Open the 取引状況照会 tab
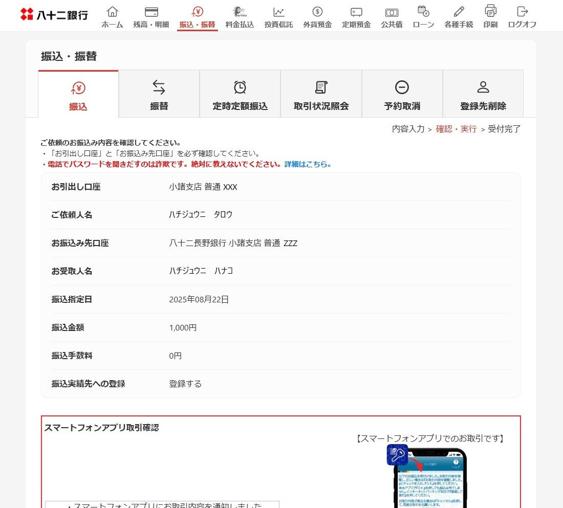The width and height of the screenshot is (563, 508). click(x=321, y=95)
